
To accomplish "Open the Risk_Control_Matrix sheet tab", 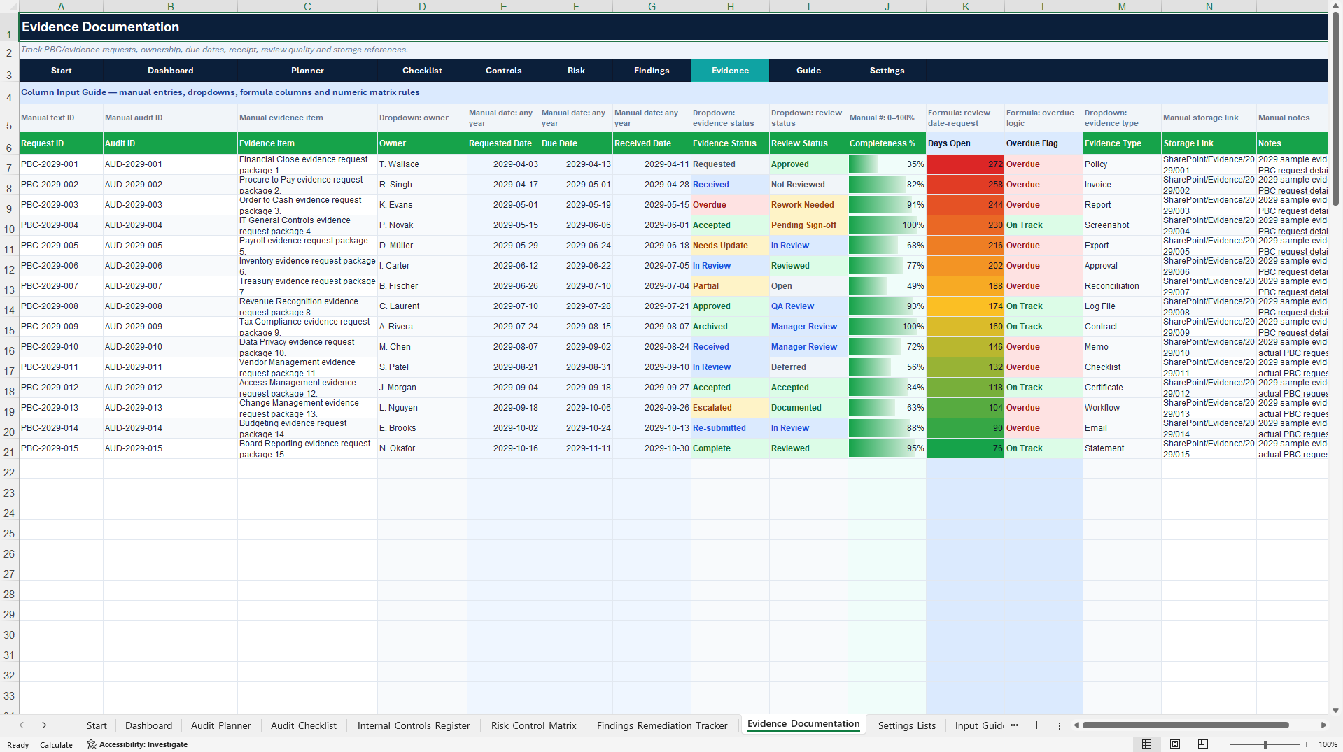I will point(533,725).
